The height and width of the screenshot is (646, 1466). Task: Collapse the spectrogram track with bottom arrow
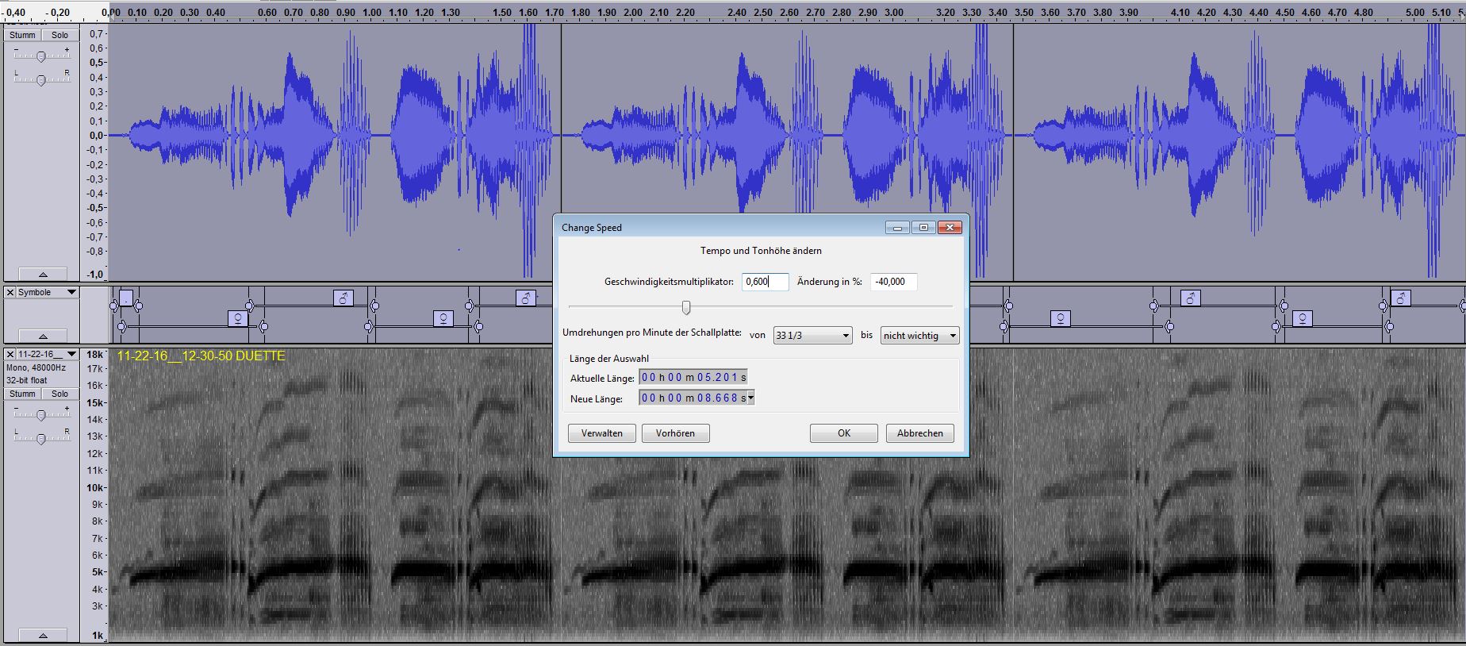coord(43,636)
